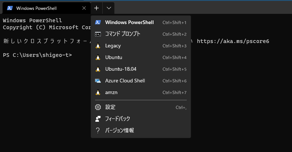Open フィードバック entry
Screen dimensions: 292x152
coord(141,119)
